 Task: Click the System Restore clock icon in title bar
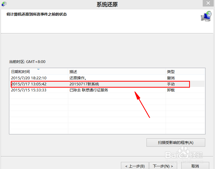coord(4,4)
